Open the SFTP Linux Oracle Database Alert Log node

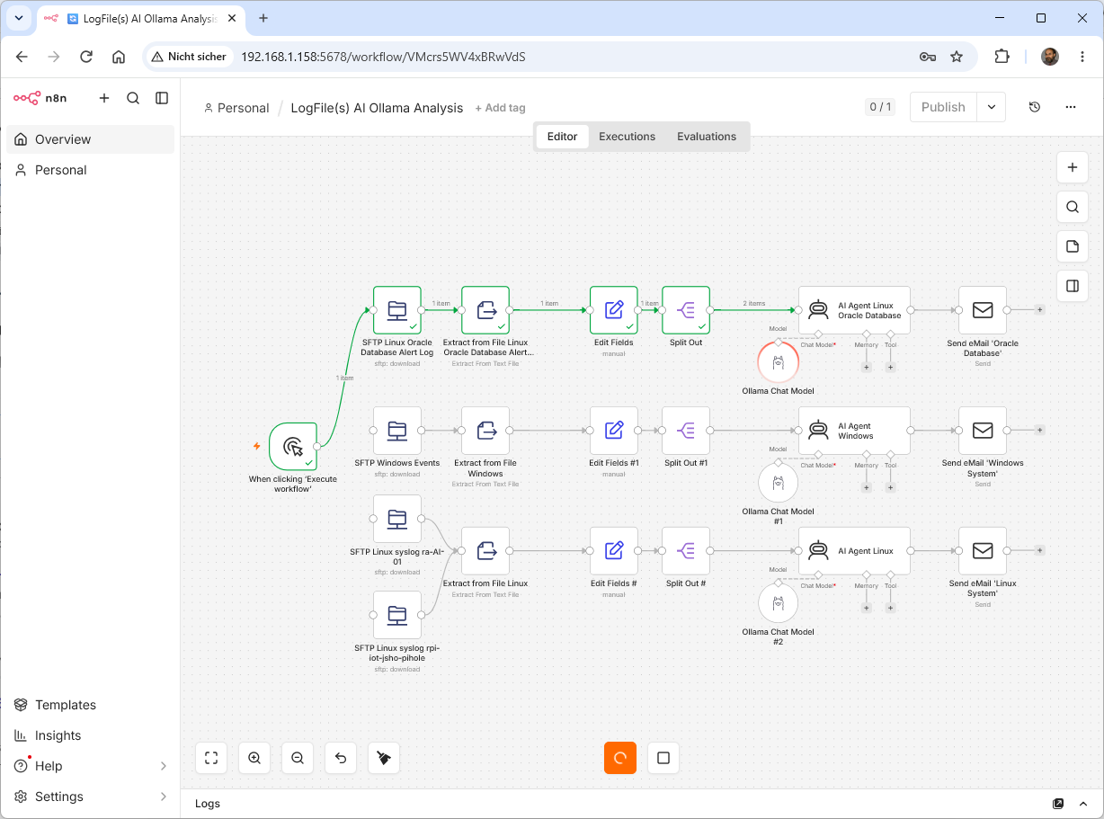(x=397, y=310)
